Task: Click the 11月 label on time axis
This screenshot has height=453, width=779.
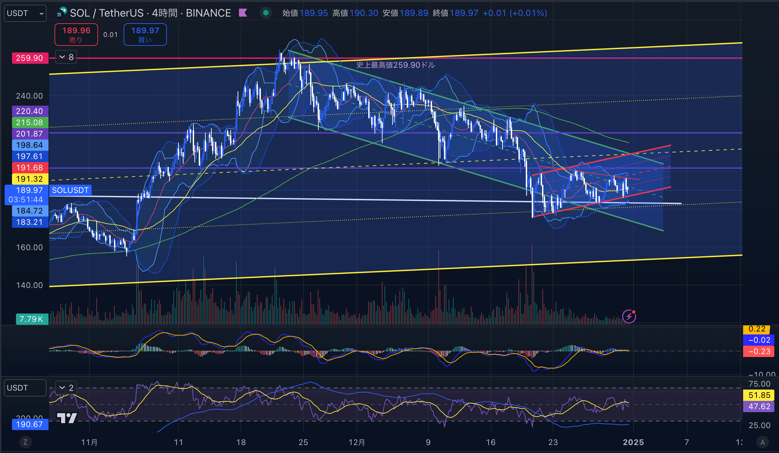Action: coord(89,442)
